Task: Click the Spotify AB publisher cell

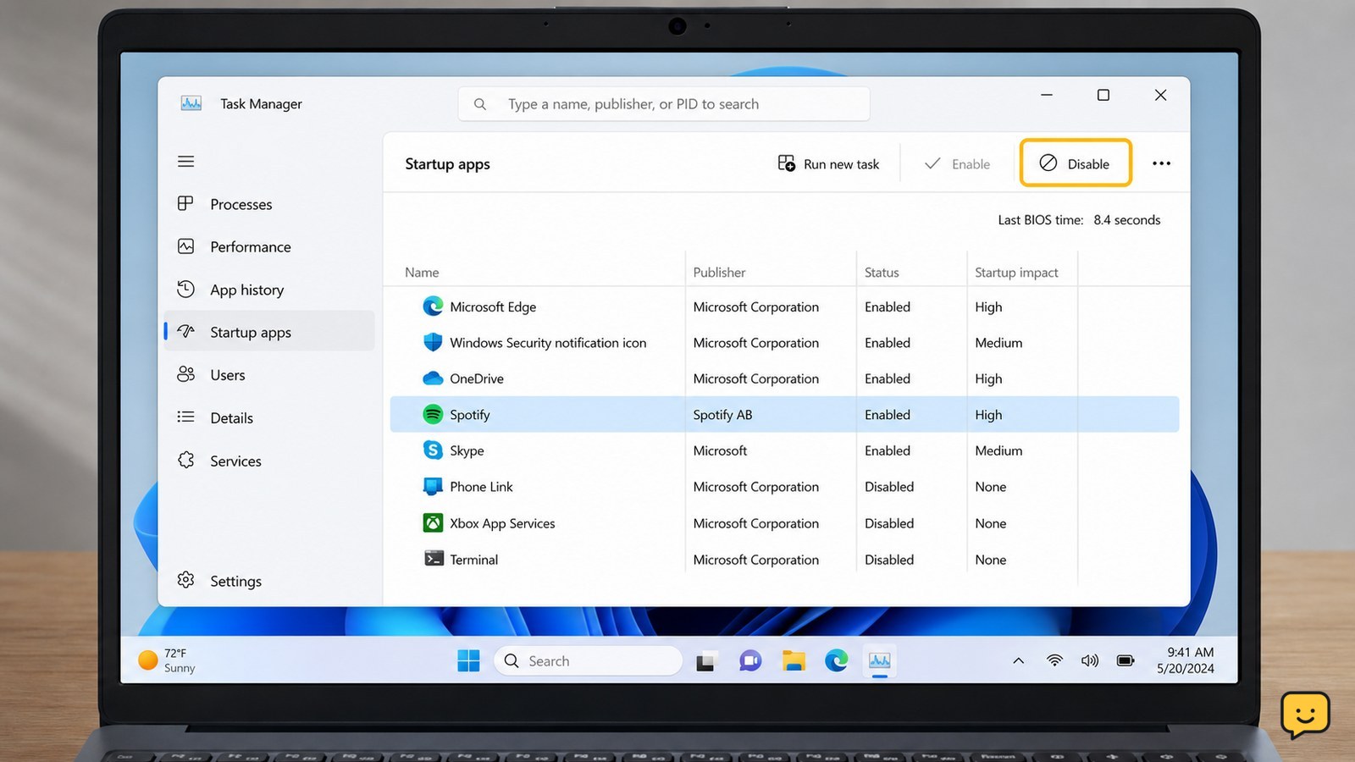Action: 722,415
